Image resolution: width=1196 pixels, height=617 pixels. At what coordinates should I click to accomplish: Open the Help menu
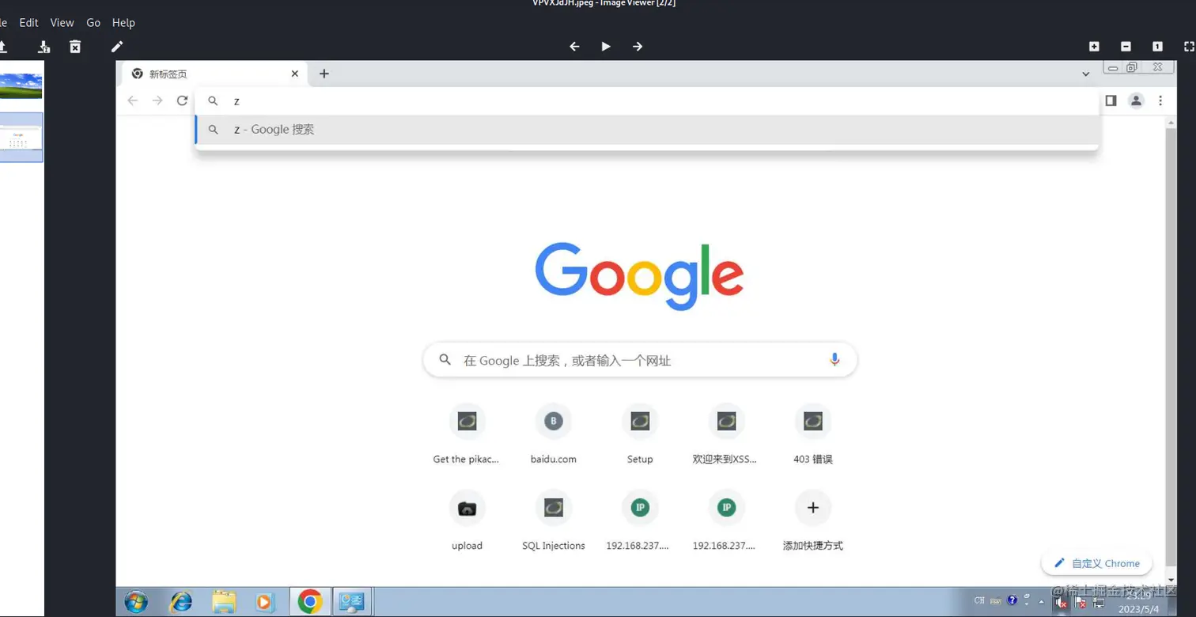click(x=123, y=22)
